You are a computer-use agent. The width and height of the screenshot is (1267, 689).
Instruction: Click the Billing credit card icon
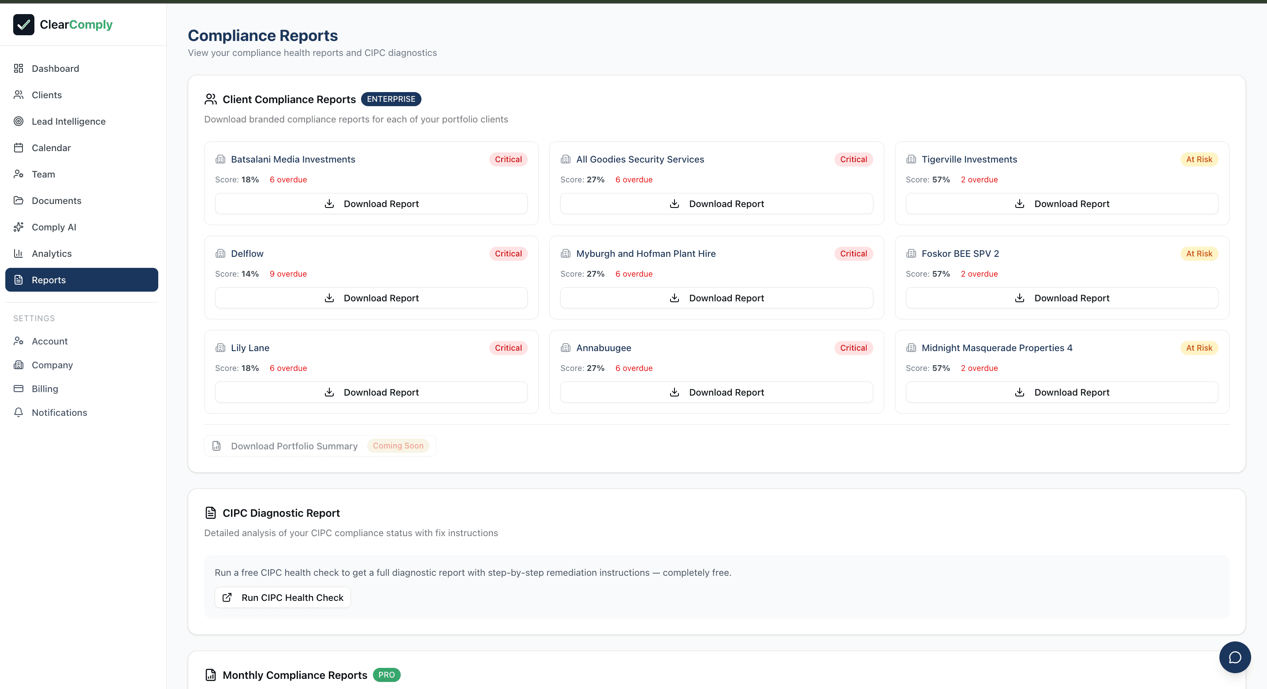pyautogui.click(x=19, y=389)
